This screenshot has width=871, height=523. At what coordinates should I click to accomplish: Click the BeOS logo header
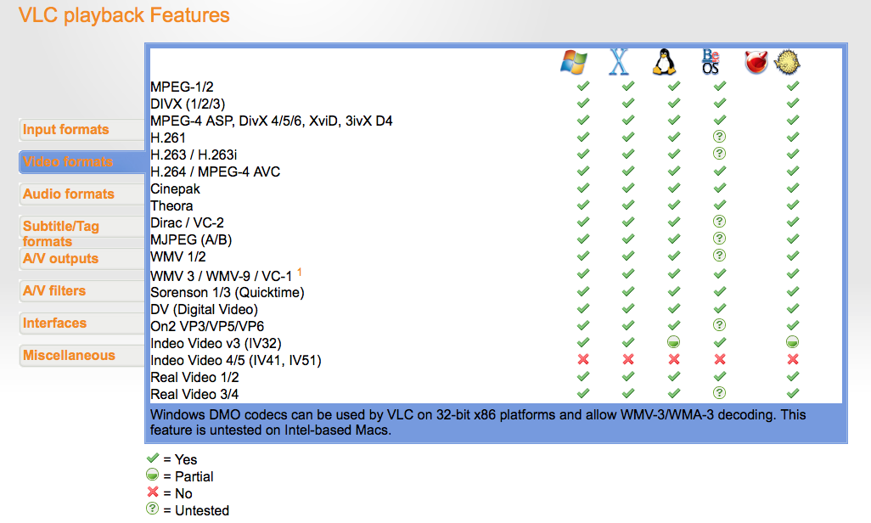point(711,62)
